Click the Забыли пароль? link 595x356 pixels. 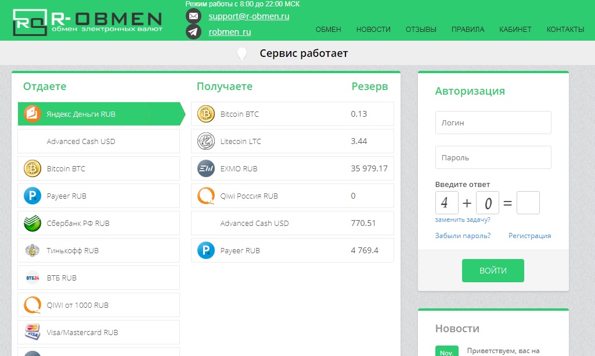[x=463, y=236]
